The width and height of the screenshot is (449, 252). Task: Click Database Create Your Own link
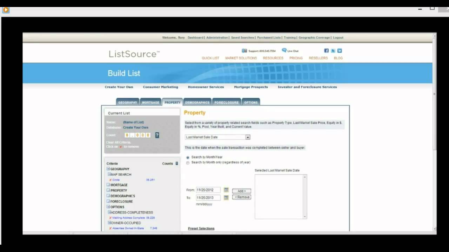click(x=135, y=127)
